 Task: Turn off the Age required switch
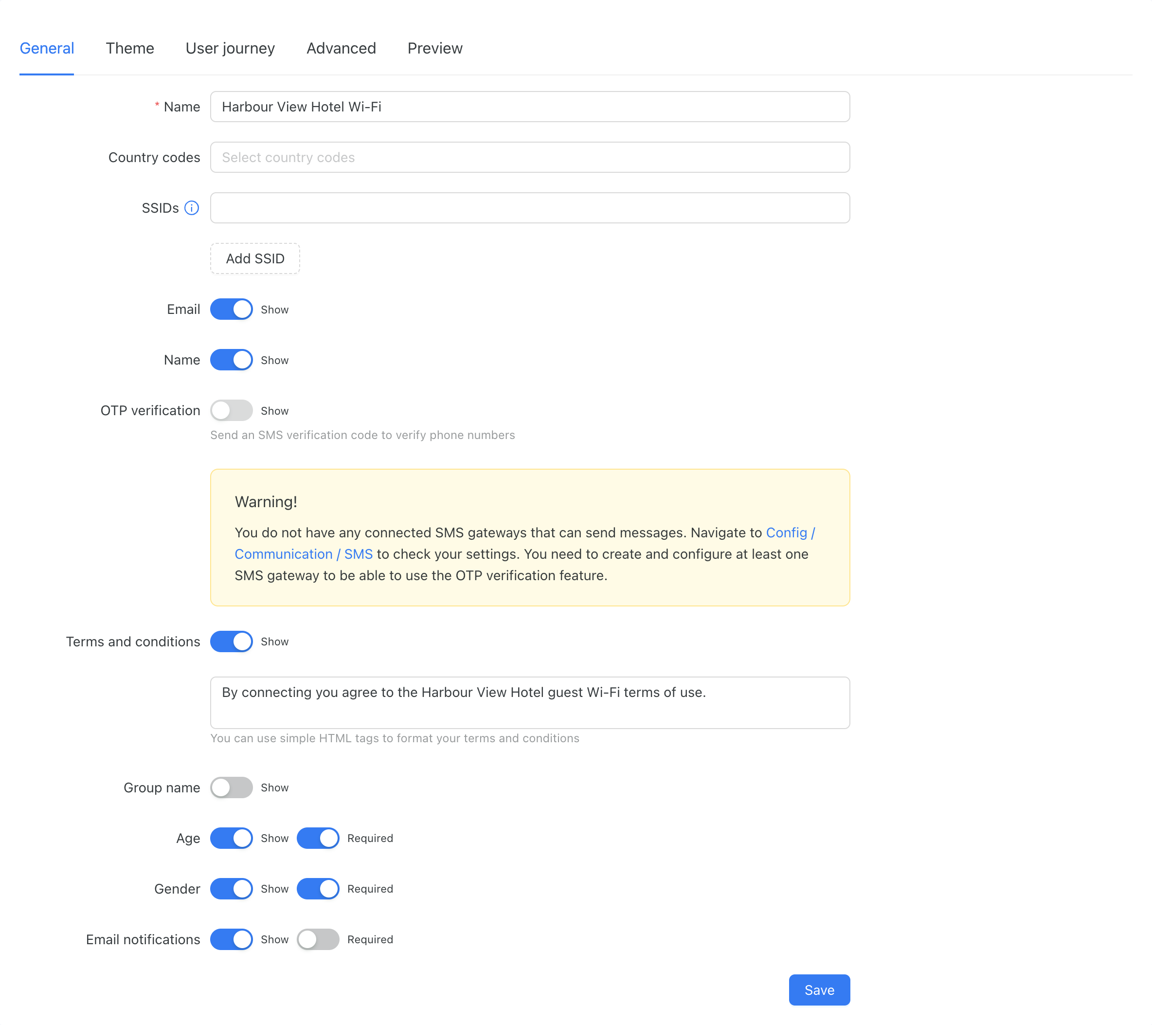[318, 838]
